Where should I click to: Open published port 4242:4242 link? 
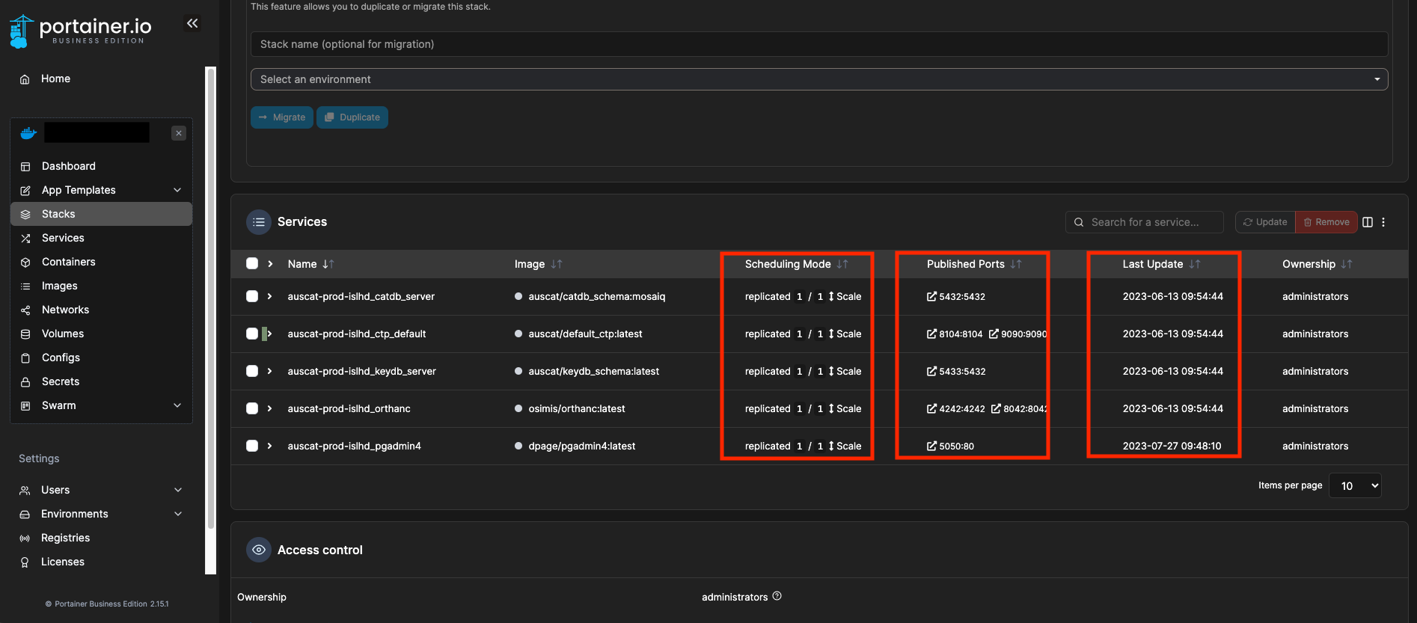point(956,409)
